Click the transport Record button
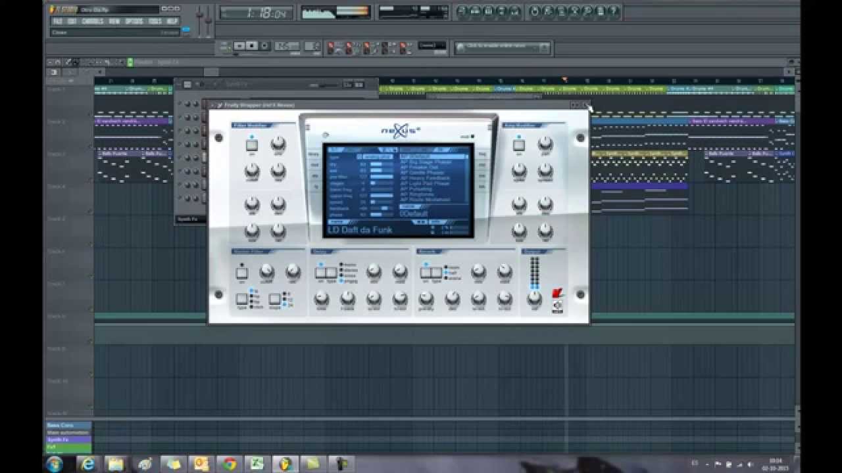Viewport: 842px width, 473px height. pos(264,46)
